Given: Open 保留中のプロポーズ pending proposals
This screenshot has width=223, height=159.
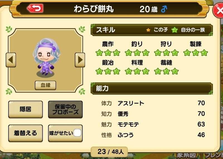Looking at the screenshot, I should 65,109.
